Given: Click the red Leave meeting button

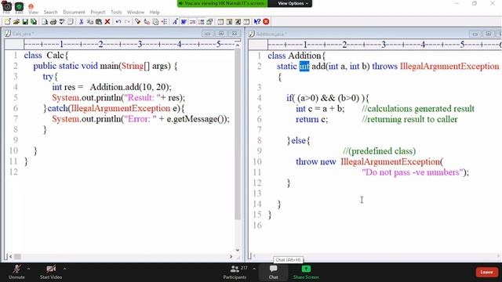Looking at the screenshot, I should pos(486,272).
